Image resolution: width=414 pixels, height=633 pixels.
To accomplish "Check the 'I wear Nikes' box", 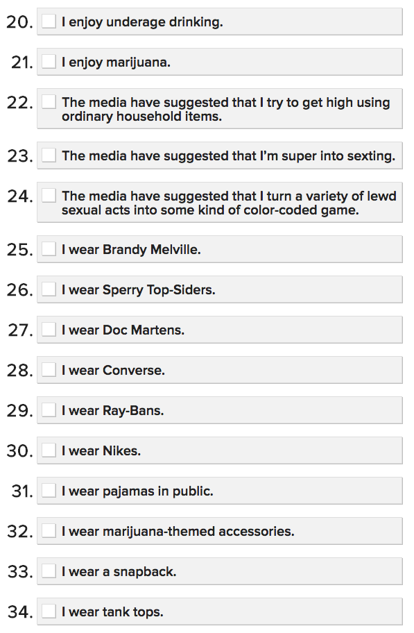I will pyautogui.click(x=48, y=450).
